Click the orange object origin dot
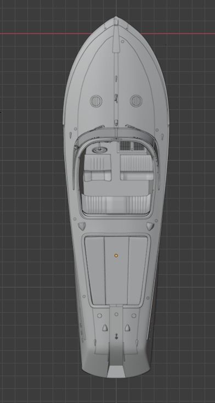The height and width of the screenshot is (403, 215). pyautogui.click(x=116, y=256)
